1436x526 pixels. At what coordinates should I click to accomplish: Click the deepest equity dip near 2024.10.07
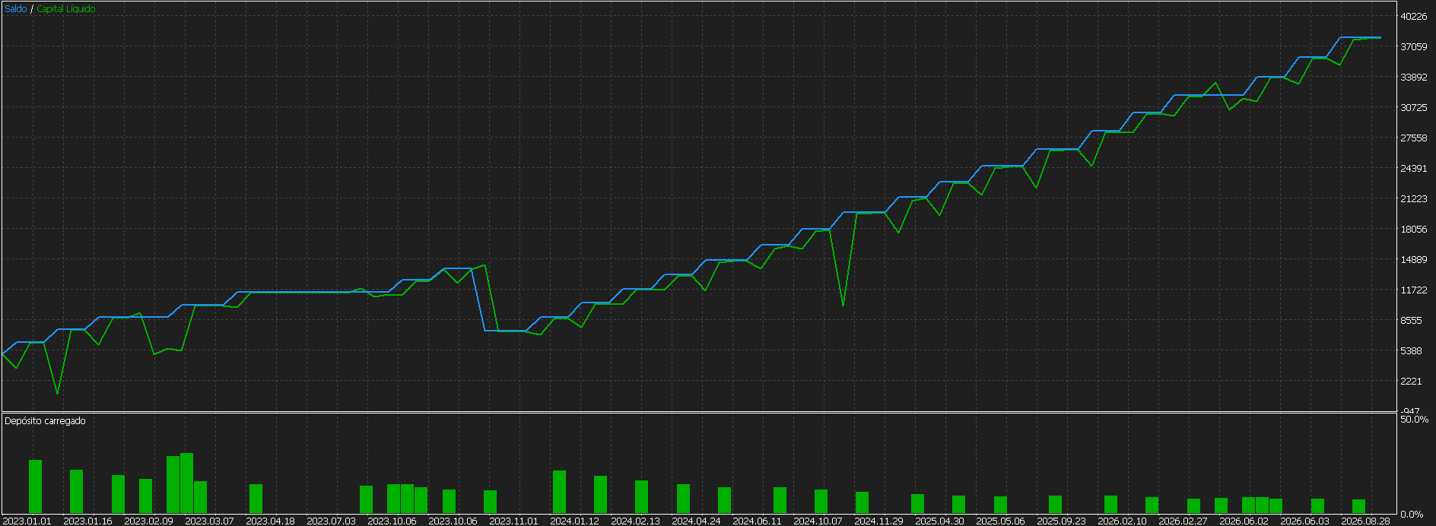point(843,306)
